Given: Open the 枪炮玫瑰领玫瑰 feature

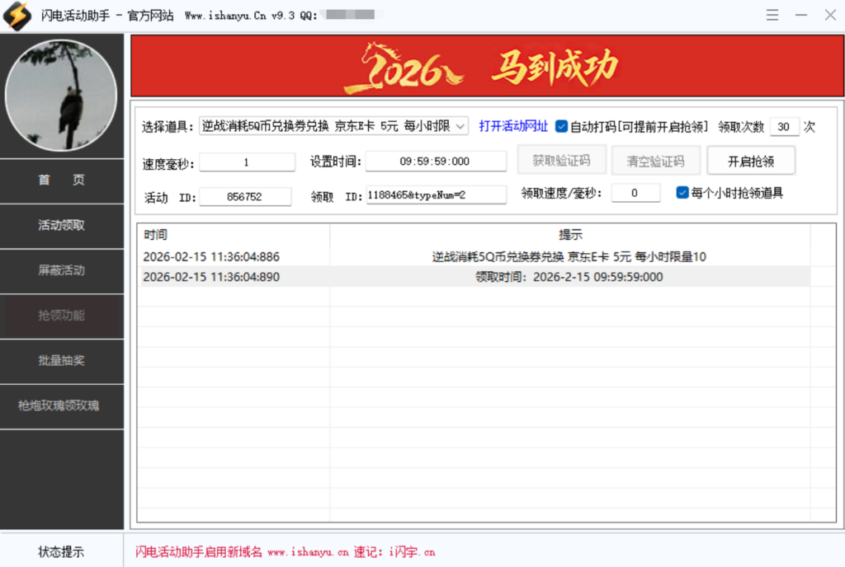Looking at the screenshot, I should (x=62, y=406).
